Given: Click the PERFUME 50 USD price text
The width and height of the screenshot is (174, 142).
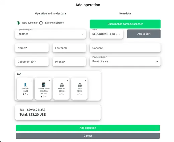Looking at the screenshot, I should tap(62, 91).
